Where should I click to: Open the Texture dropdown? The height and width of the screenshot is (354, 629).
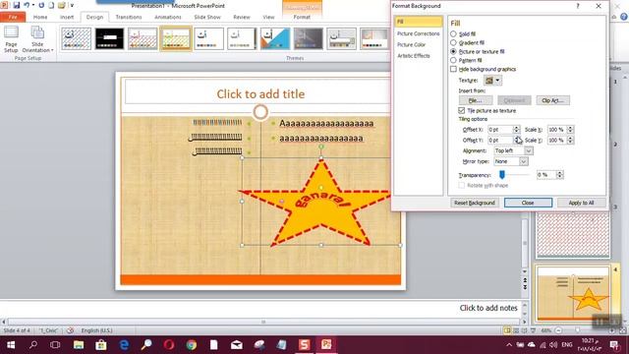pos(492,81)
